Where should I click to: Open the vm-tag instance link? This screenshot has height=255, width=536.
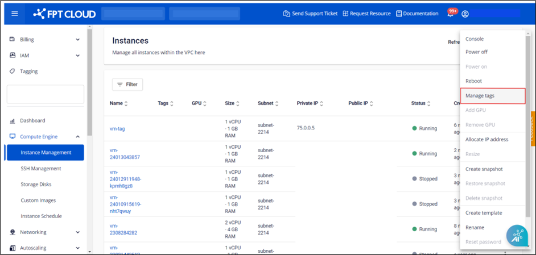pos(117,129)
